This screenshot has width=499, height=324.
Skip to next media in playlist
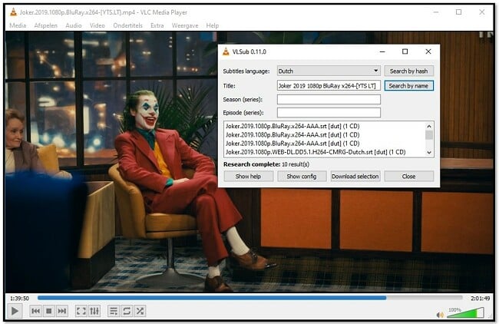(62, 311)
